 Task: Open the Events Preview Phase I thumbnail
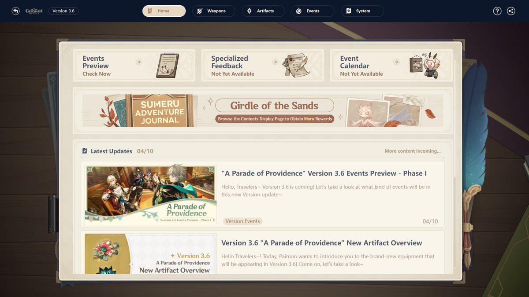point(151,194)
